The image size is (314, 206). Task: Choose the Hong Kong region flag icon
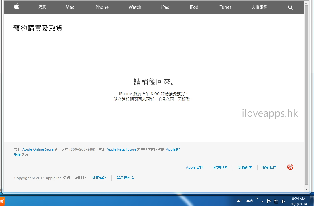pyautogui.click(x=290, y=167)
